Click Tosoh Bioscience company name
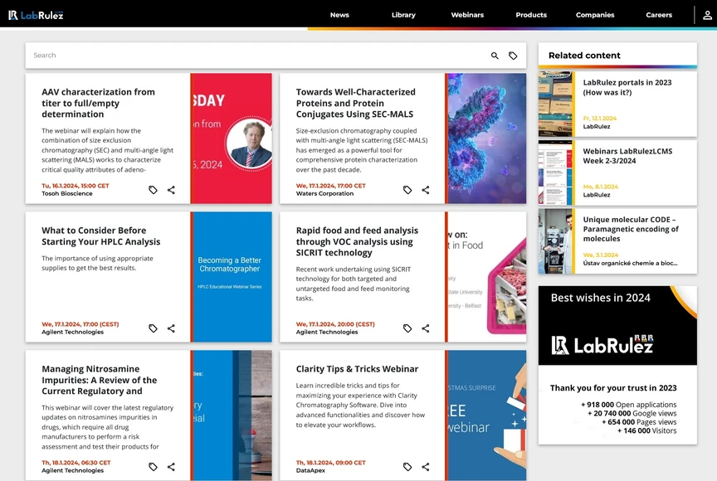Image resolution: width=717 pixels, height=481 pixels. pyautogui.click(x=66, y=194)
